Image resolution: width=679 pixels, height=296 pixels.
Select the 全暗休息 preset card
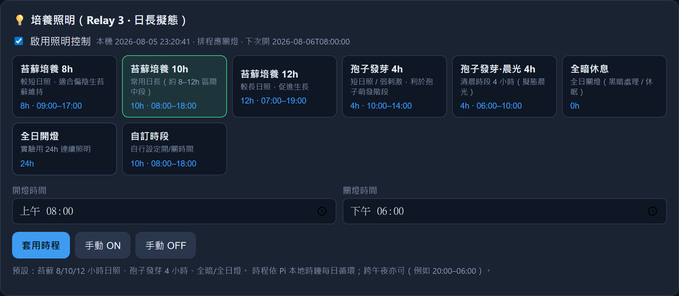click(614, 86)
